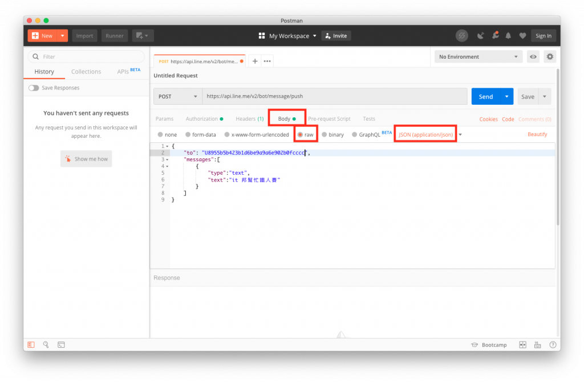The image size is (584, 382).
Task: Collapse the line 4 object fold arrow
Action: click(167, 166)
